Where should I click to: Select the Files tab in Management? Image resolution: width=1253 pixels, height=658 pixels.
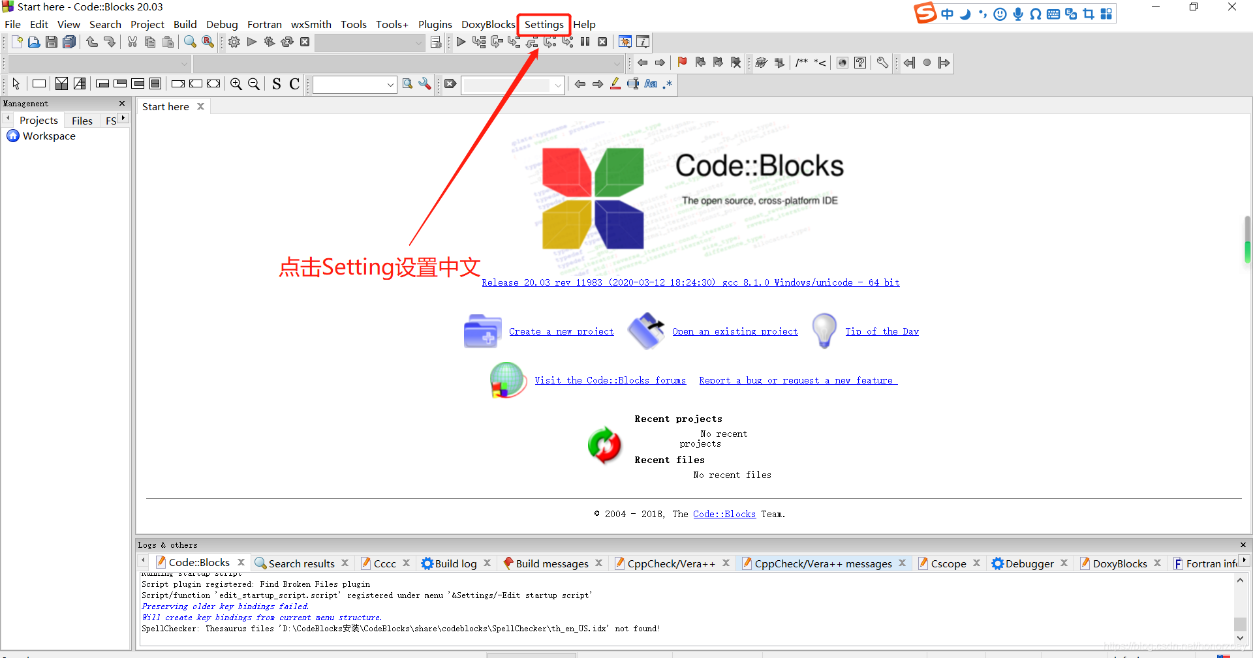pyautogui.click(x=82, y=121)
